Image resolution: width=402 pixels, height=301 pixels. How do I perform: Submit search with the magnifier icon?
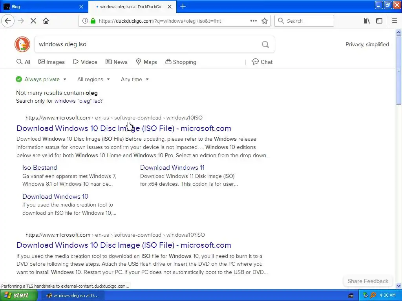tap(265, 44)
